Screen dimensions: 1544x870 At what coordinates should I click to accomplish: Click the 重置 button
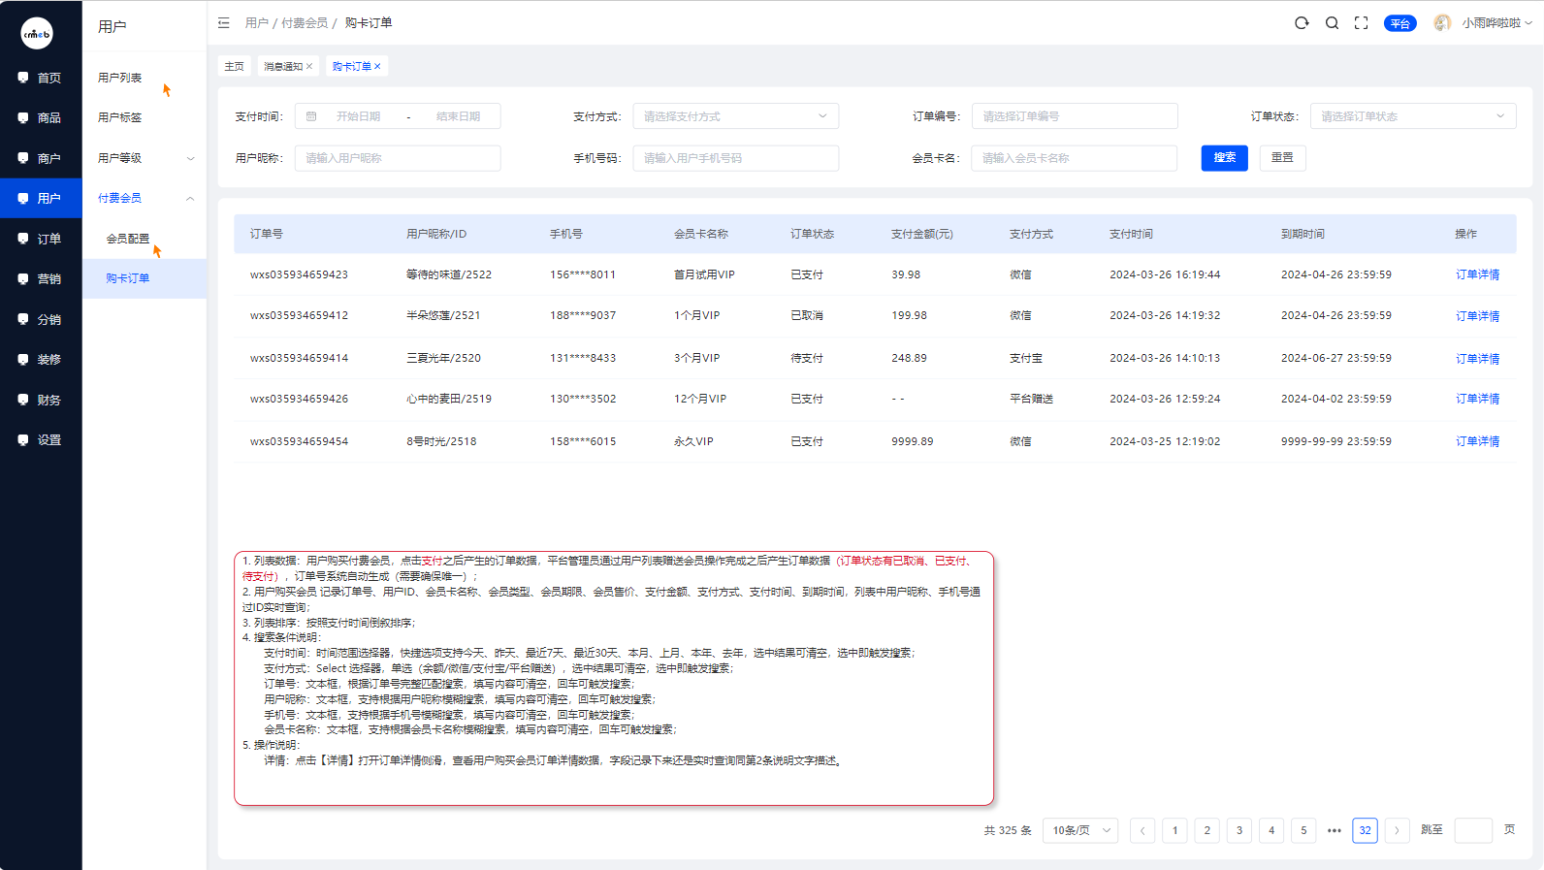[x=1282, y=158]
